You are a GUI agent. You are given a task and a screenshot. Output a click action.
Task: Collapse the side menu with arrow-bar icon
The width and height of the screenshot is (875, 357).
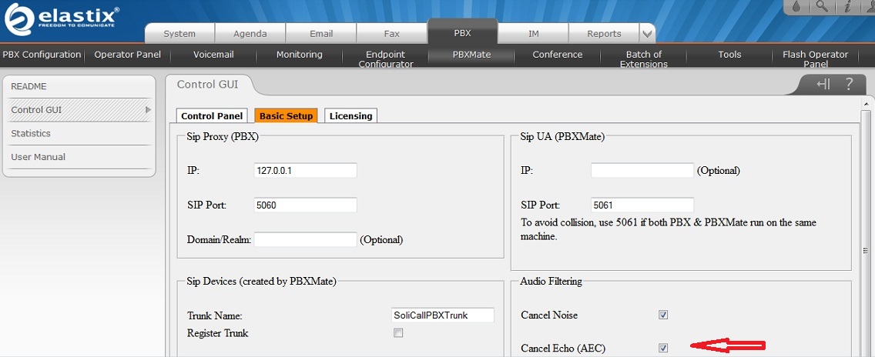coord(823,84)
